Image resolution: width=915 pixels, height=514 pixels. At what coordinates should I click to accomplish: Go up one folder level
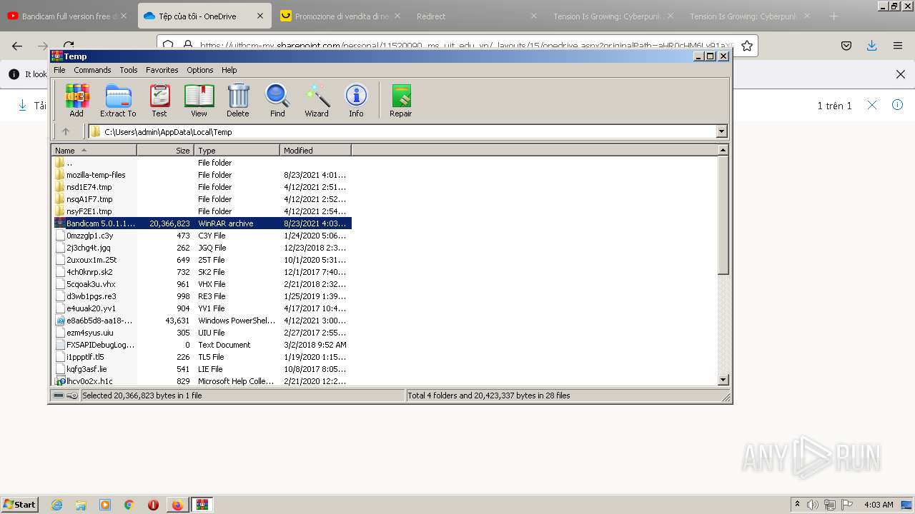(66, 131)
